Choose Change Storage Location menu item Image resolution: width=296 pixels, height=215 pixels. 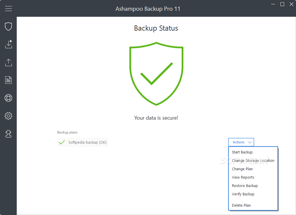[253, 161]
